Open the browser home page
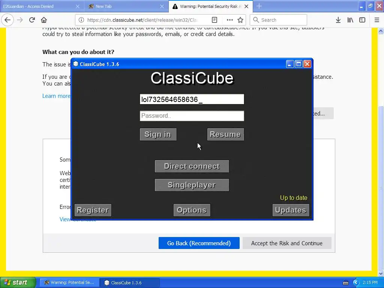384x288 pixels. point(44,20)
